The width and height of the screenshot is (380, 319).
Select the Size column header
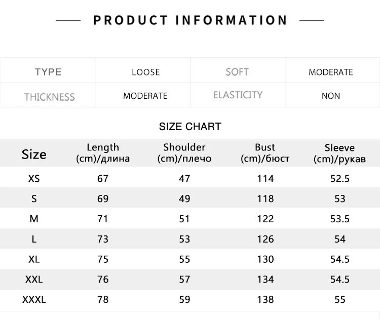[34, 154]
